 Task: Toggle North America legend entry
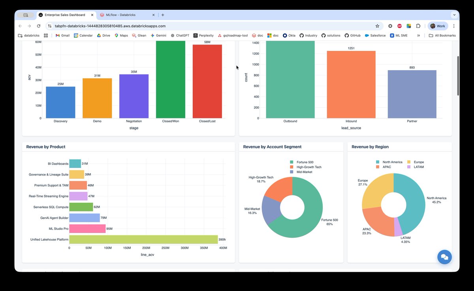tap(389, 162)
